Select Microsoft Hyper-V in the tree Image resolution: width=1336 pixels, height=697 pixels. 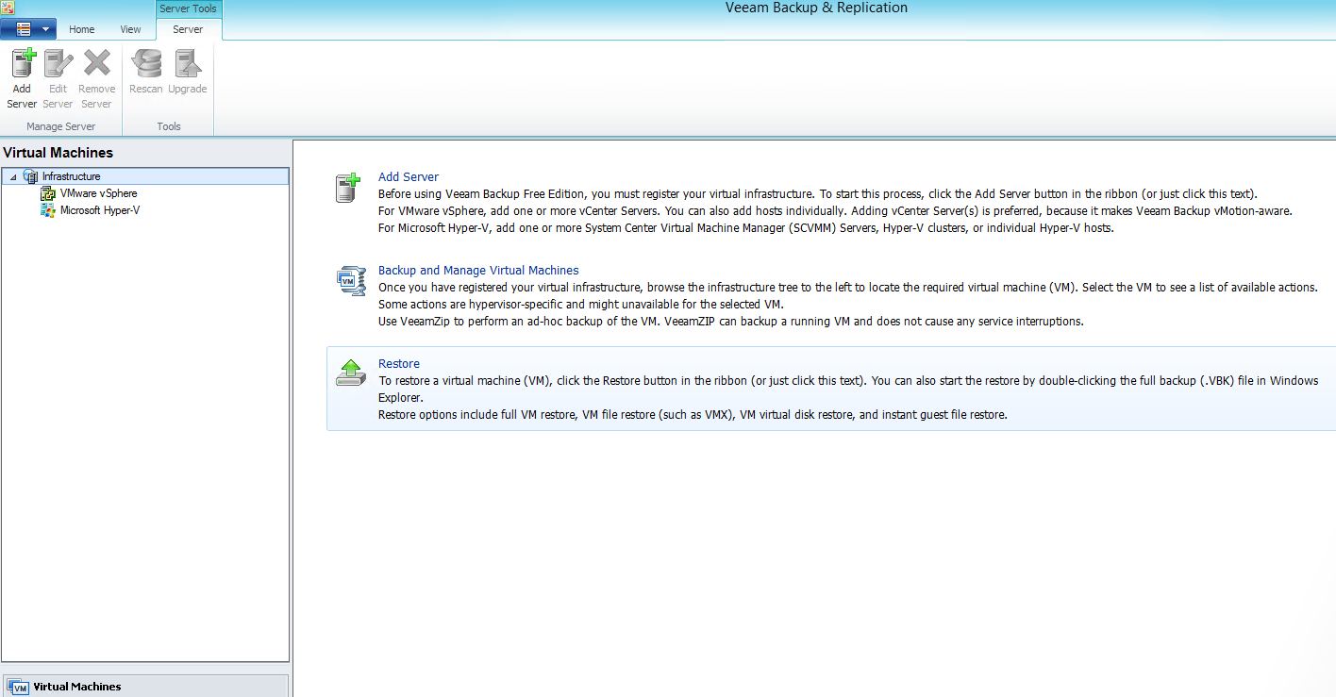coord(100,210)
